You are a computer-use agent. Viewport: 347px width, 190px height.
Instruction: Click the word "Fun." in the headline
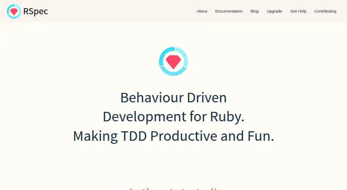(x=261, y=136)
